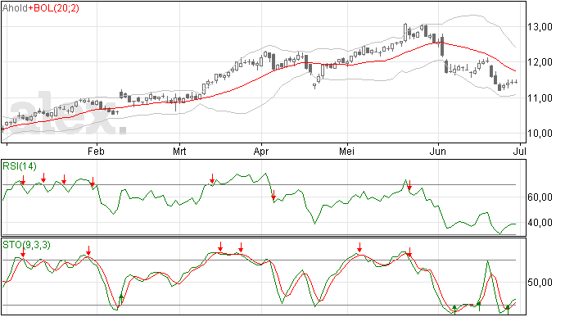The width and height of the screenshot is (565, 317).
Task: Click the RSI '60,00' axis label
Action: (540, 197)
